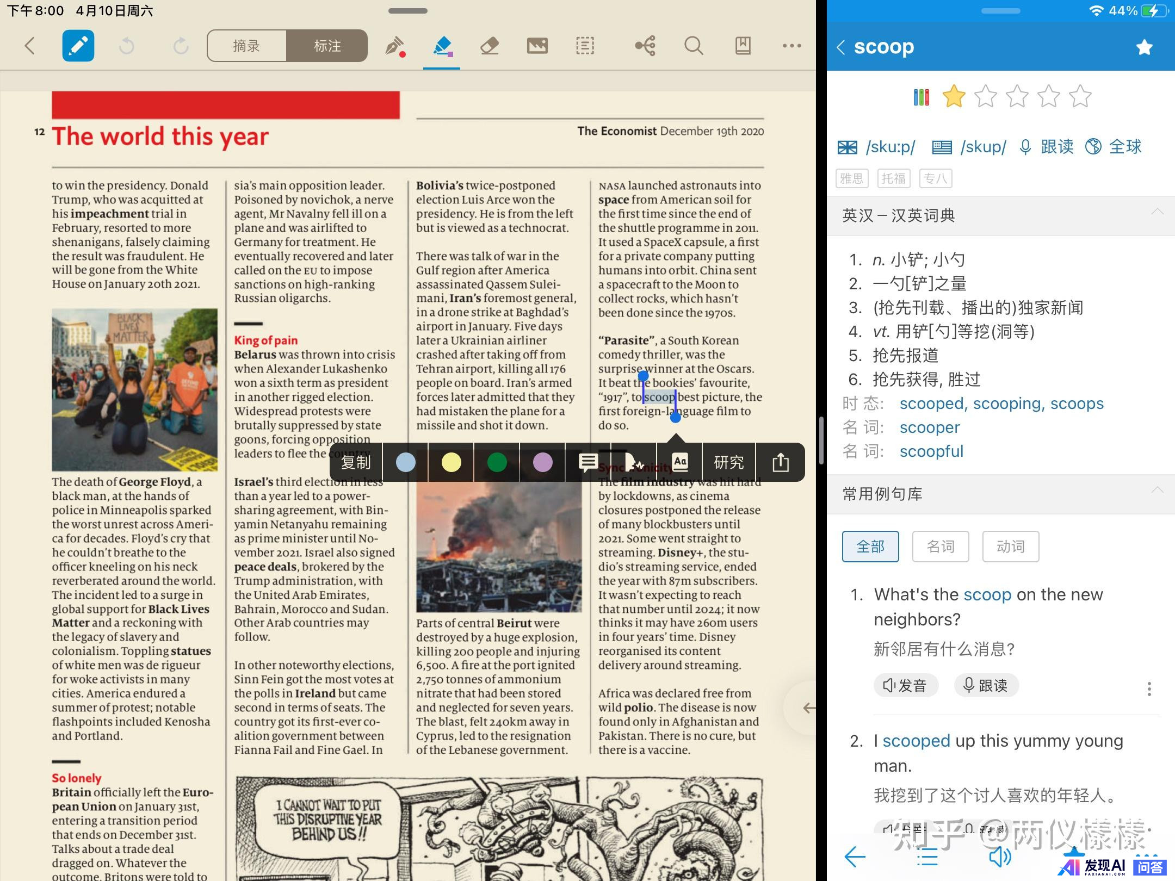Click the undo arrow icon
The image size is (1175, 881).
coord(126,46)
